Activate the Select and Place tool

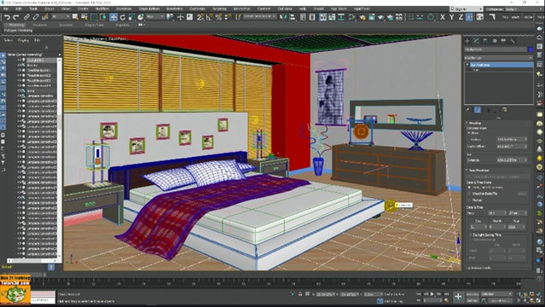(141, 17)
